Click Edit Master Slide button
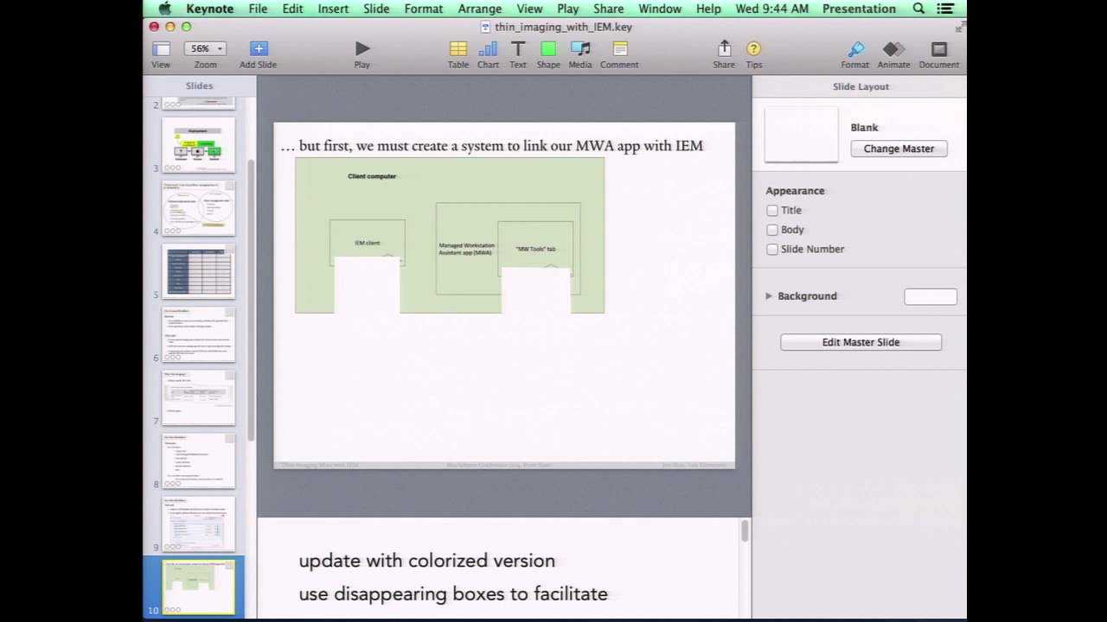The height and width of the screenshot is (622, 1107). click(x=861, y=342)
